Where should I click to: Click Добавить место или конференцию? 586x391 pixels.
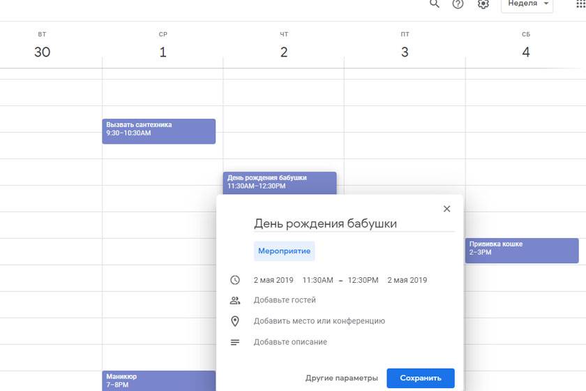(319, 321)
